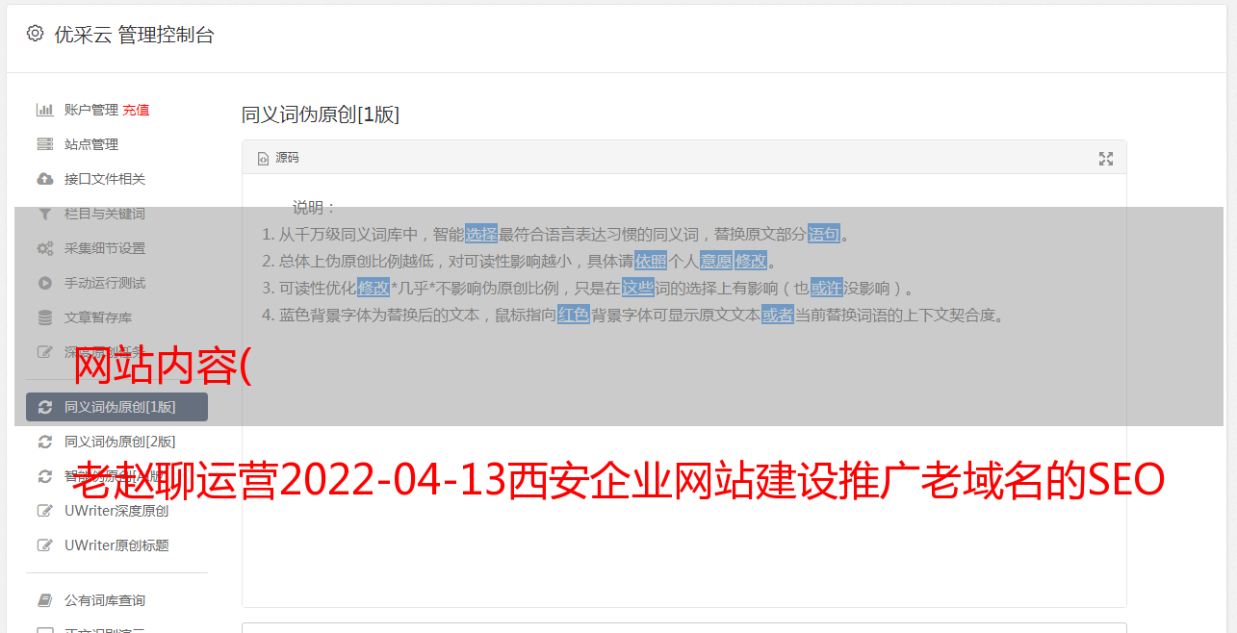This screenshot has width=1237, height=633.
Task: Click the 文章暂存库 database icon
Action: (x=44, y=317)
